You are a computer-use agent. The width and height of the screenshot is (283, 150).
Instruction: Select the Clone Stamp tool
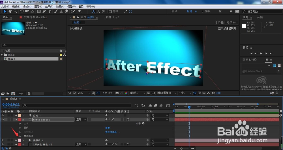pyautogui.click(x=61, y=11)
